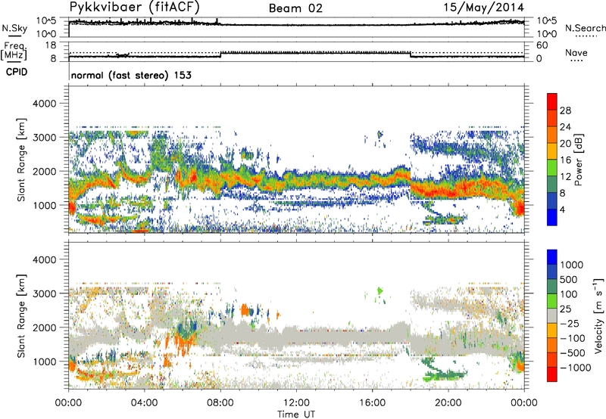Click the '60' tick on the Nave axis
606x419 pixels.
(x=542, y=45)
